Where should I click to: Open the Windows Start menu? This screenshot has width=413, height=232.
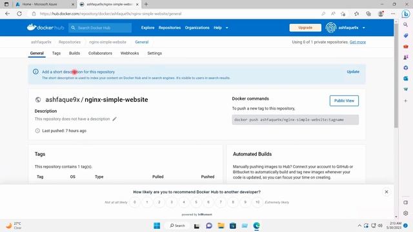click(x=157, y=226)
